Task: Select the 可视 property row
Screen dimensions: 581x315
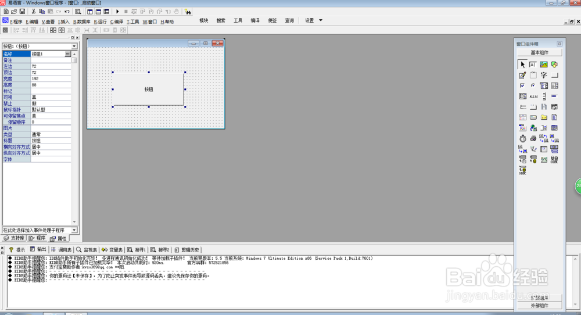Action: [x=37, y=98]
